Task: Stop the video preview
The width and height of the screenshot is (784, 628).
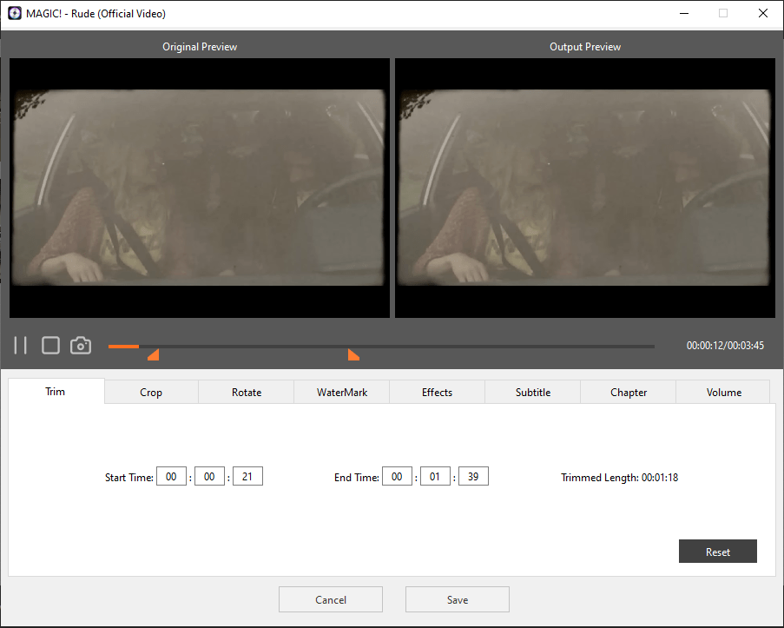Action: click(50, 346)
